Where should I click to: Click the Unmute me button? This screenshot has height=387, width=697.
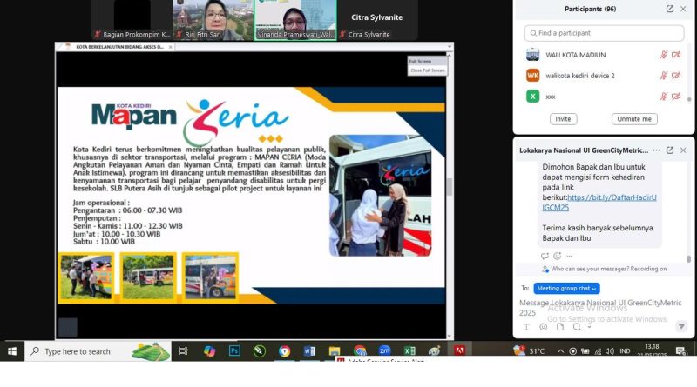[x=634, y=119]
